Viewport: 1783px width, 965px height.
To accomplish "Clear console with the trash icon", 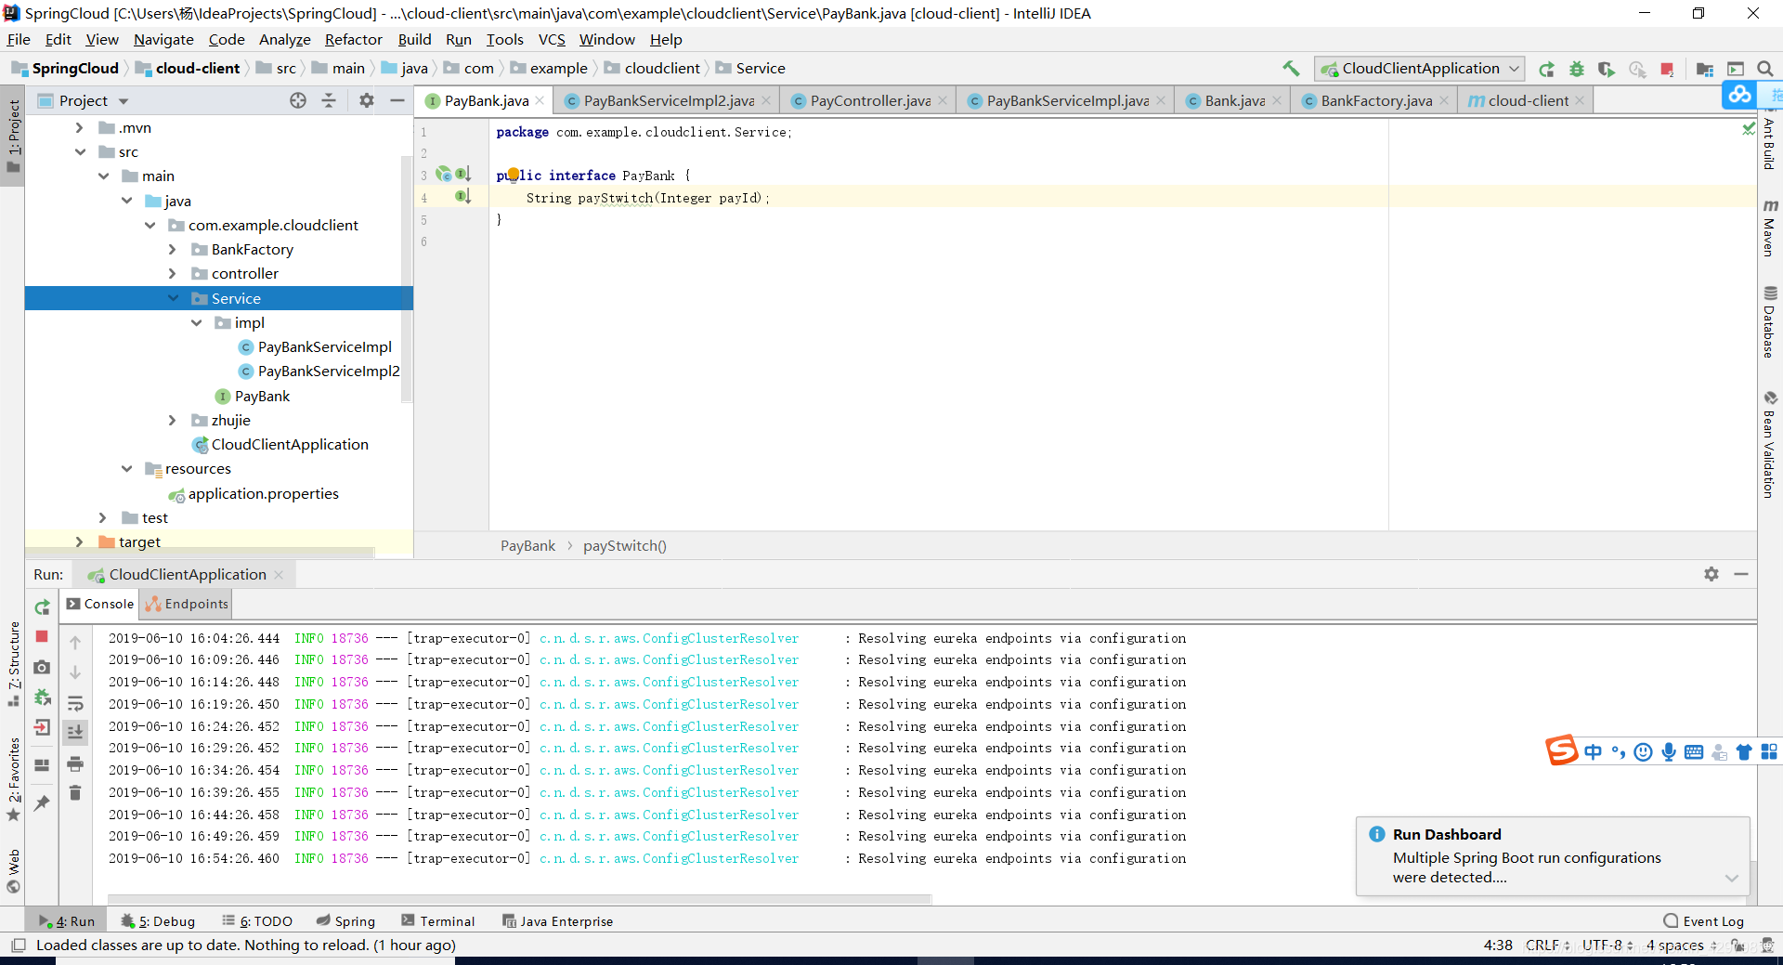I will pyautogui.click(x=75, y=792).
